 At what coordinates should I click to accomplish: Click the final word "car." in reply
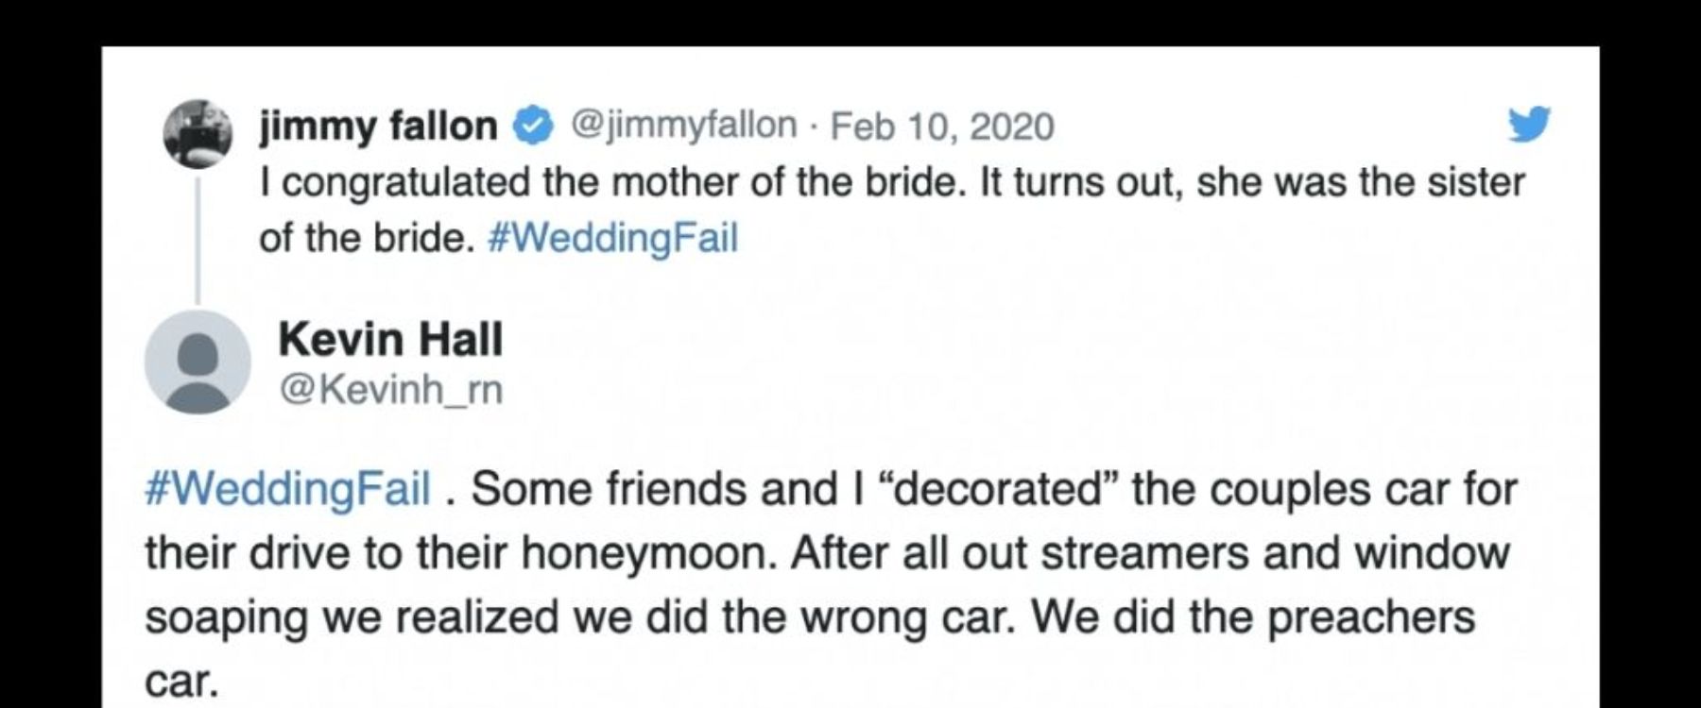click(x=181, y=682)
